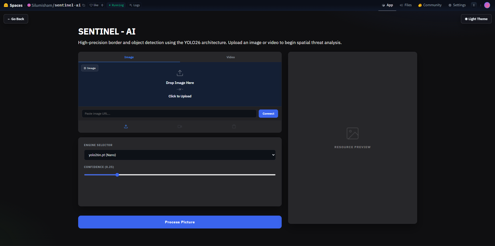
Task: Copy the Space name with the copy icon
Action: (x=84, y=5)
